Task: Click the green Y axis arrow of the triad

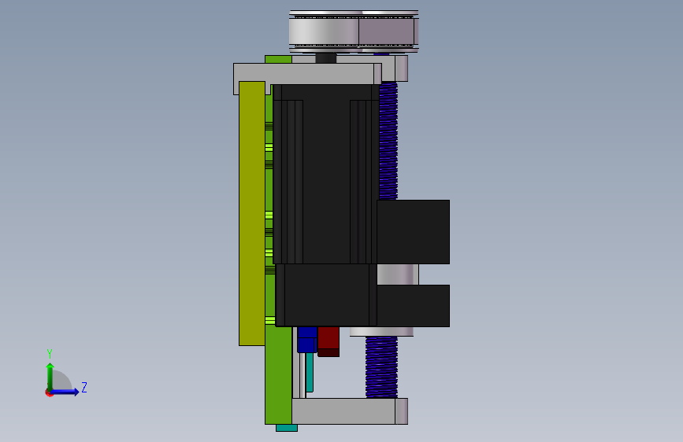Action: pyautogui.click(x=50, y=375)
